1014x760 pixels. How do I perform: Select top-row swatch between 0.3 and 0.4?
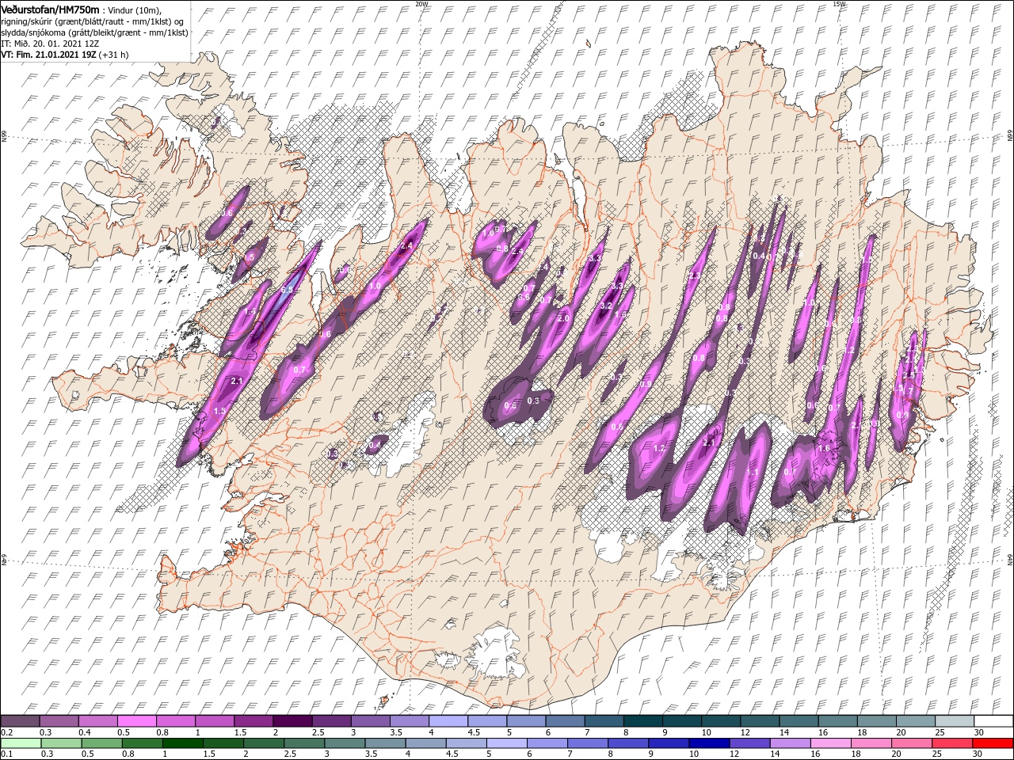point(59,721)
